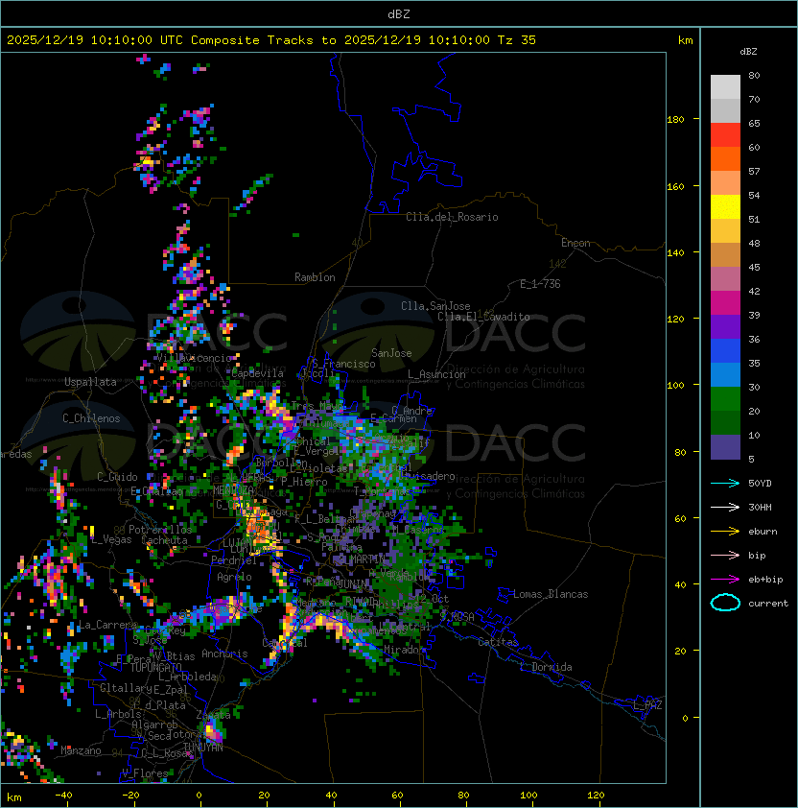The height and width of the screenshot is (808, 798).
Task: Click the 'TUPUNGATO' map label
Action: click(x=155, y=668)
